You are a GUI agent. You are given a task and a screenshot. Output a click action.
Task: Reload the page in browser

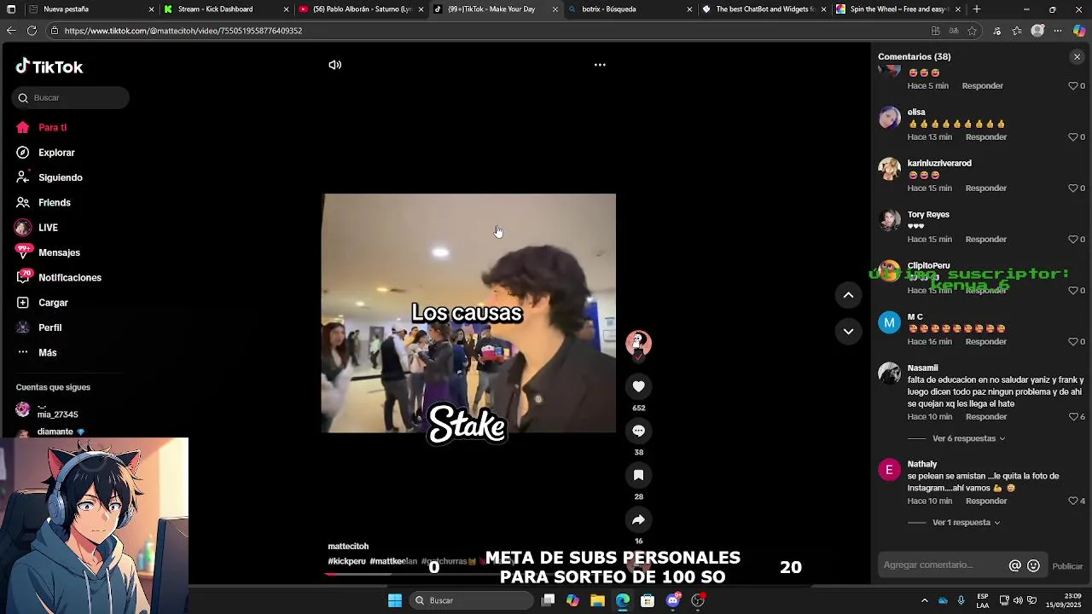click(x=32, y=31)
